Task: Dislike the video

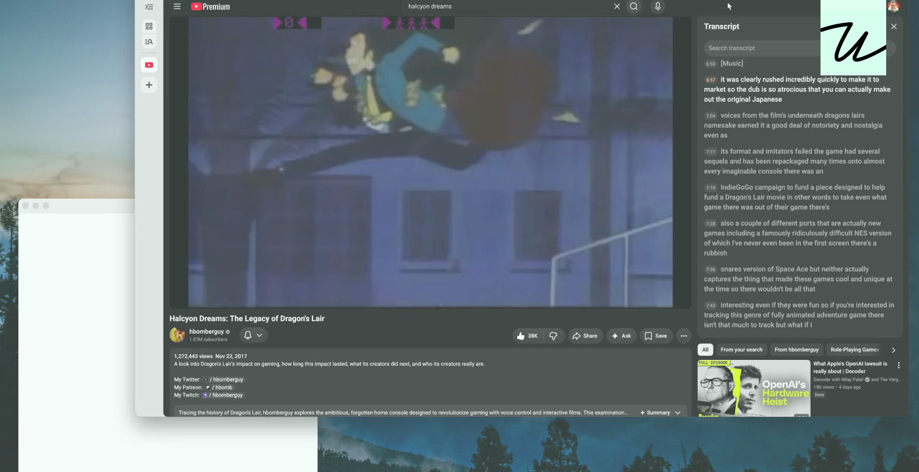Action: click(553, 336)
